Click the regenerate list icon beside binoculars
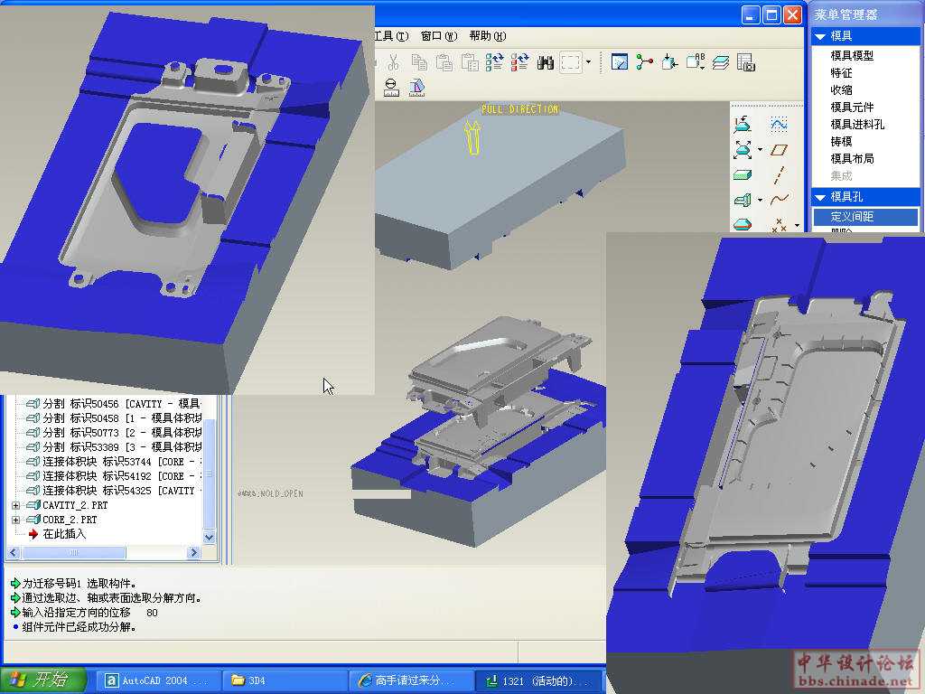The image size is (925, 694). (x=519, y=62)
